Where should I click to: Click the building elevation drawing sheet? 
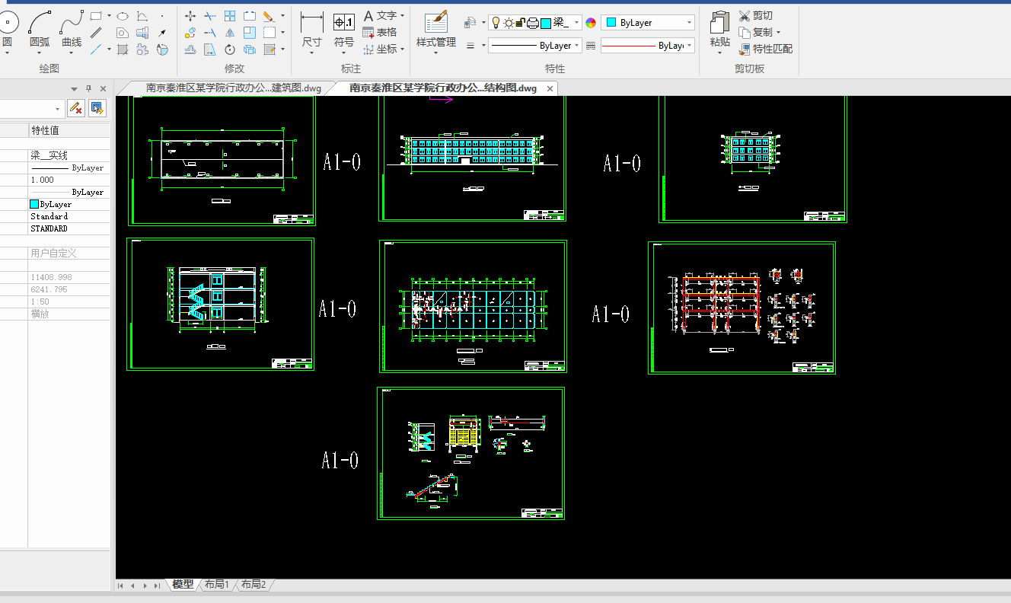point(472,158)
